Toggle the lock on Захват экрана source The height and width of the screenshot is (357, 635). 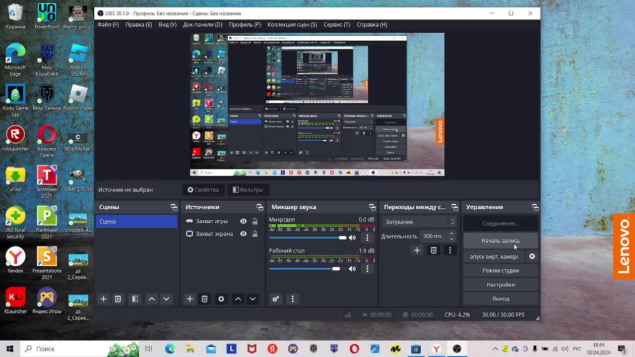(x=254, y=234)
